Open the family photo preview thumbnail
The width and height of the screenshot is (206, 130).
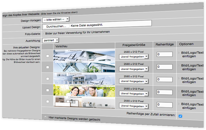point(84,91)
